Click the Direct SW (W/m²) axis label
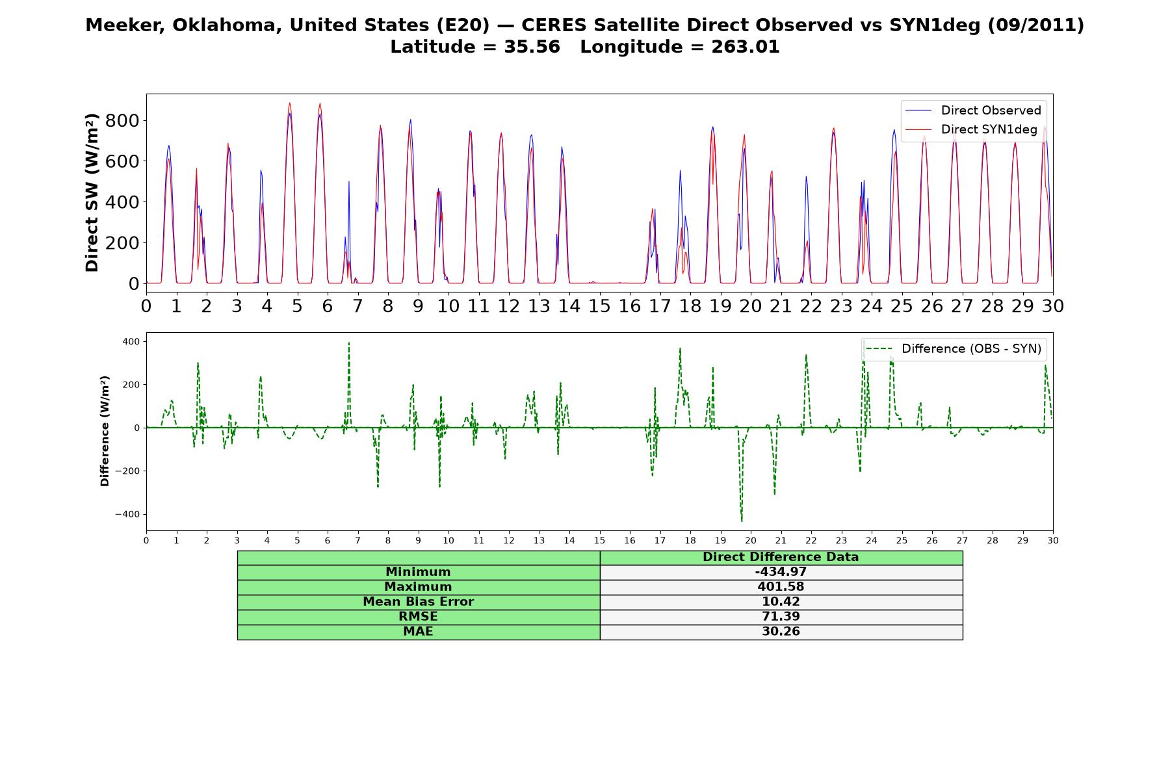 (92, 192)
